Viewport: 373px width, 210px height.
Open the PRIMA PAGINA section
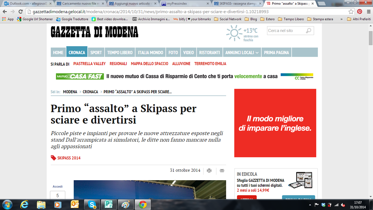pos(276,52)
